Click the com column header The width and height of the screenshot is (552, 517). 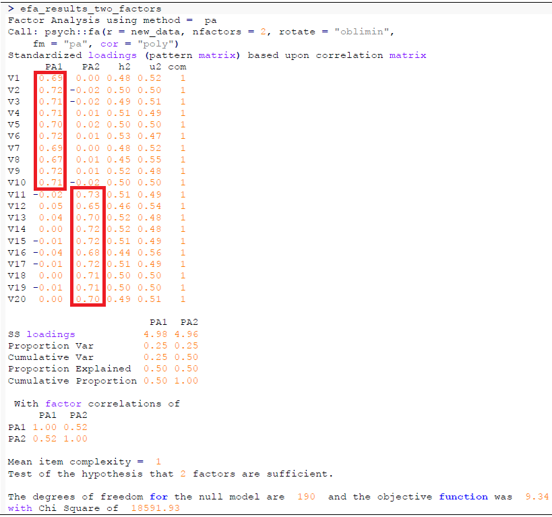[177, 67]
